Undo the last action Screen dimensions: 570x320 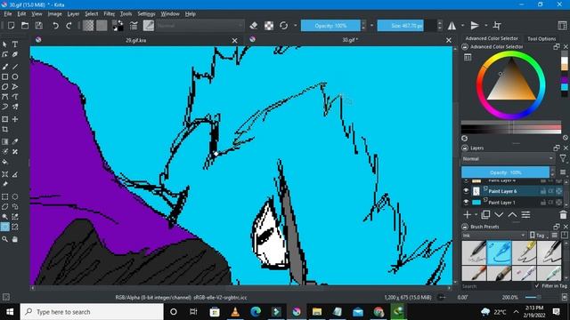55,26
